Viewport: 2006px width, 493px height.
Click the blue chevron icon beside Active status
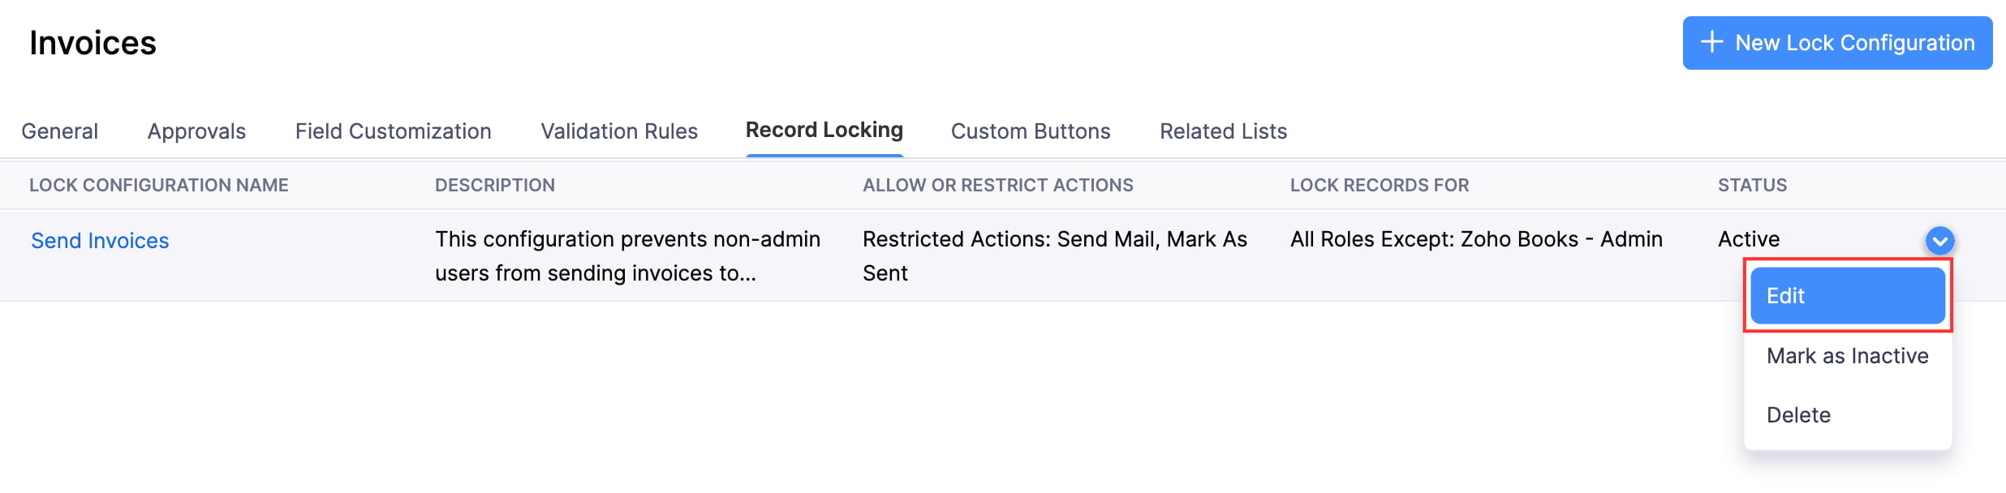click(1939, 239)
